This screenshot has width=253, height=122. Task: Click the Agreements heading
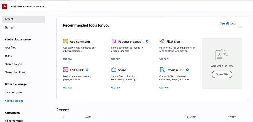[x=12, y=113]
